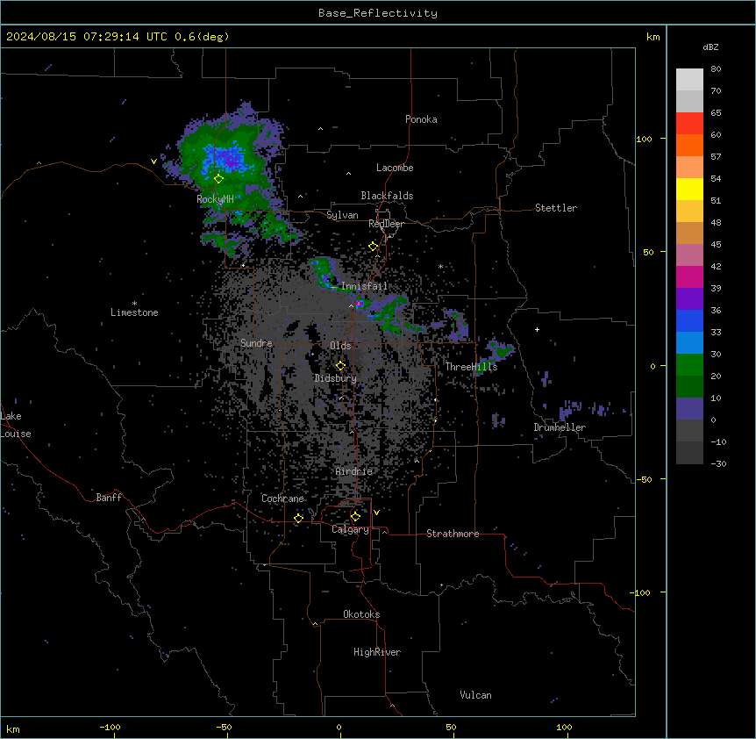756x739 pixels.
Task: Pick the light blue 30-33 dBZ swatch
Action: point(689,343)
